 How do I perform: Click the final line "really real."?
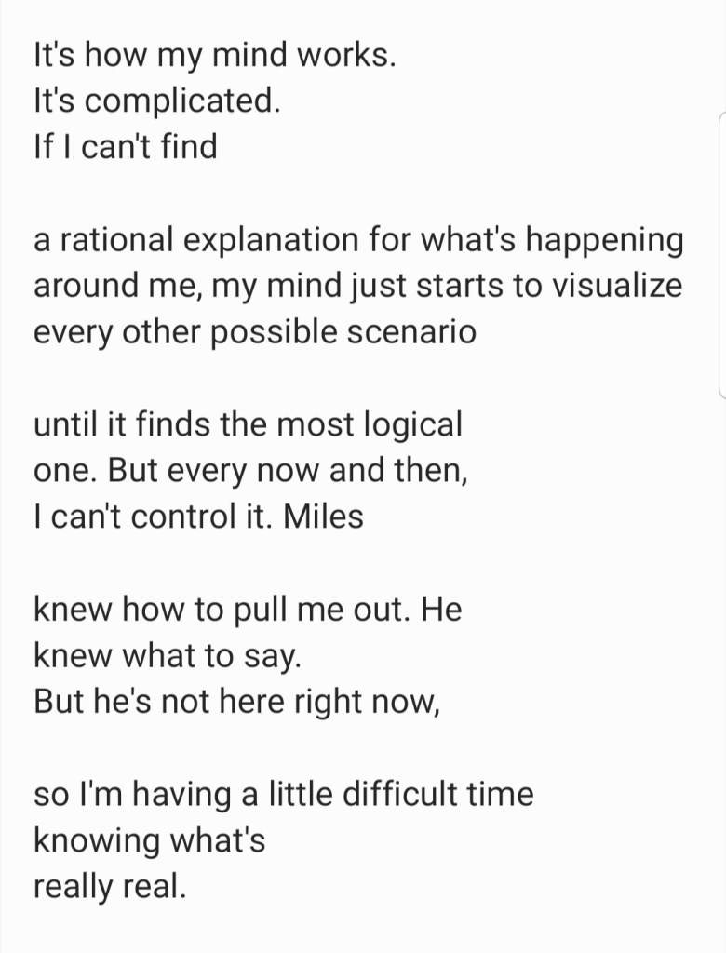pyautogui.click(x=110, y=886)
